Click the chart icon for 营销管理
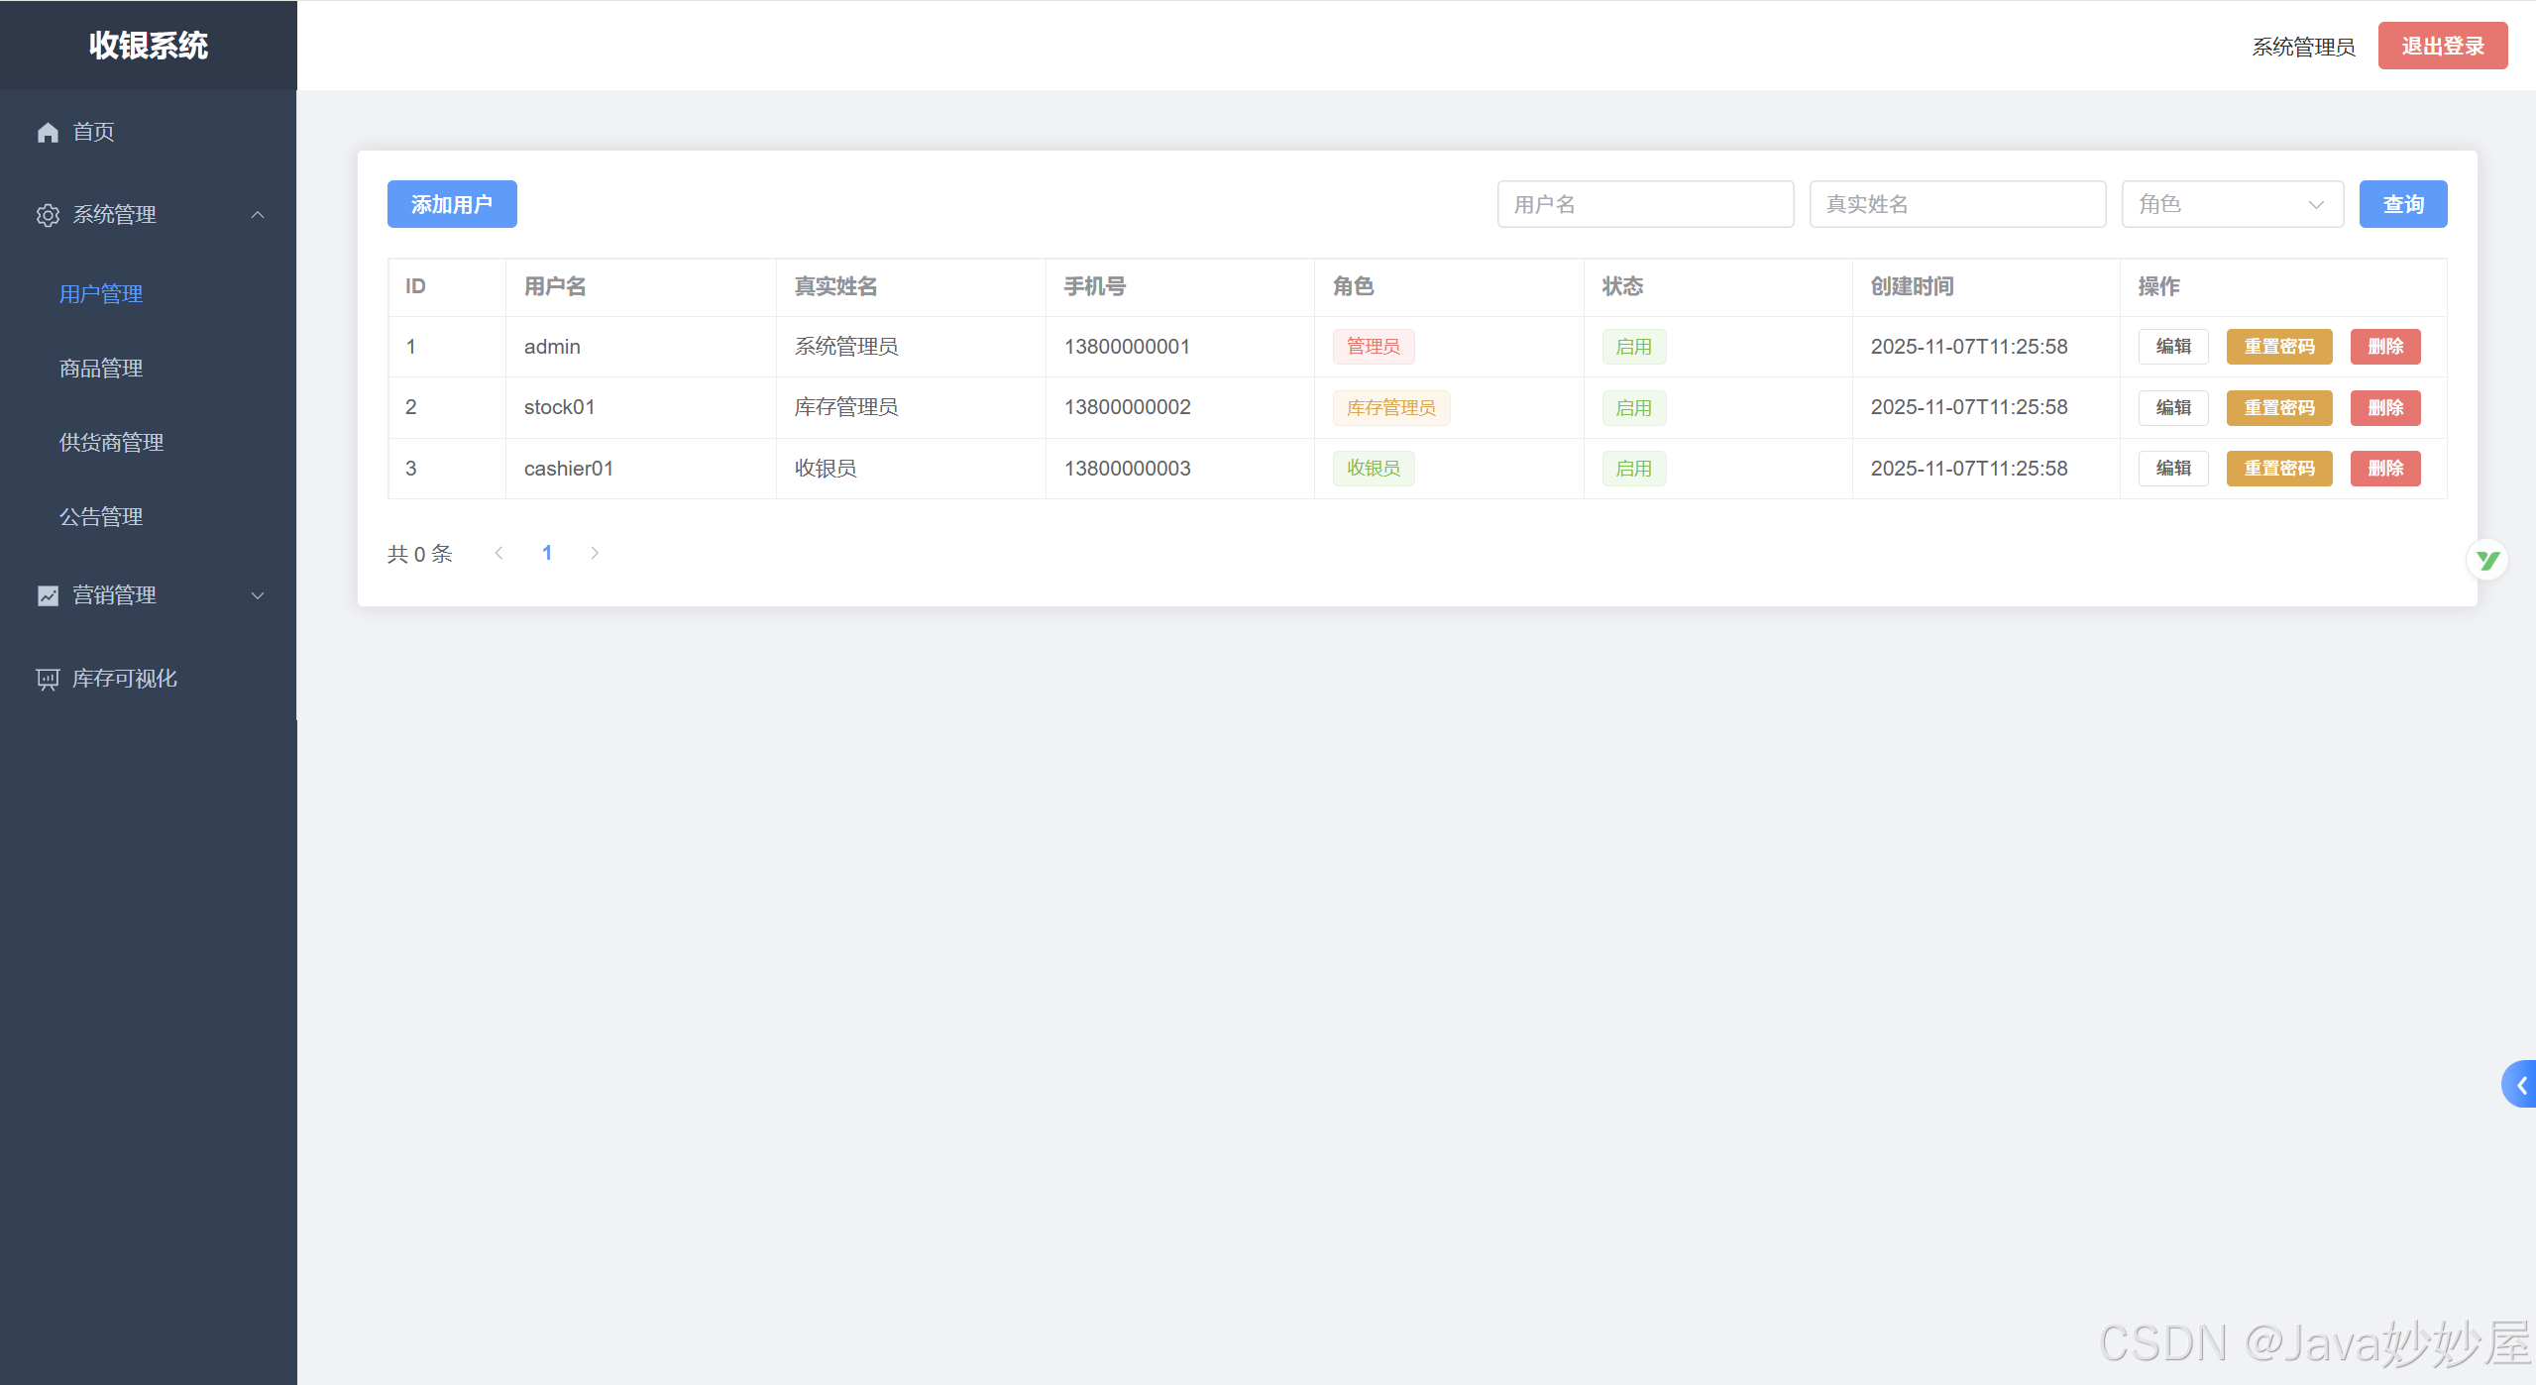This screenshot has height=1385, width=2536. [48, 595]
